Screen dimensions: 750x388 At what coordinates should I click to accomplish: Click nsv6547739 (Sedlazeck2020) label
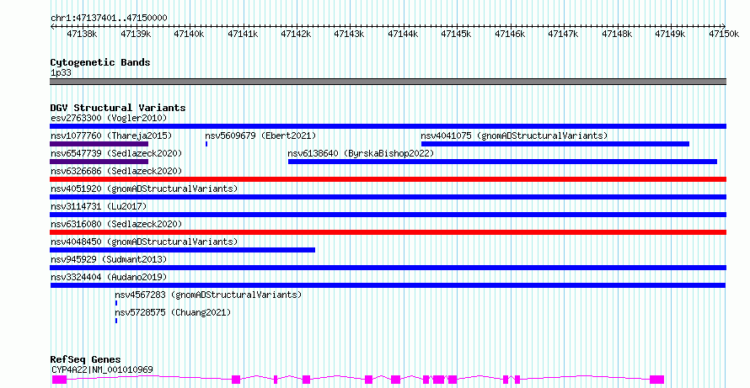pyautogui.click(x=116, y=153)
